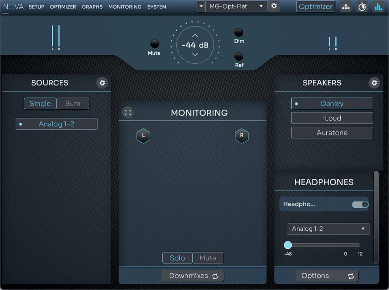Click the Downmixes button
The height and width of the screenshot is (290, 389).
pyautogui.click(x=193, y=276)
